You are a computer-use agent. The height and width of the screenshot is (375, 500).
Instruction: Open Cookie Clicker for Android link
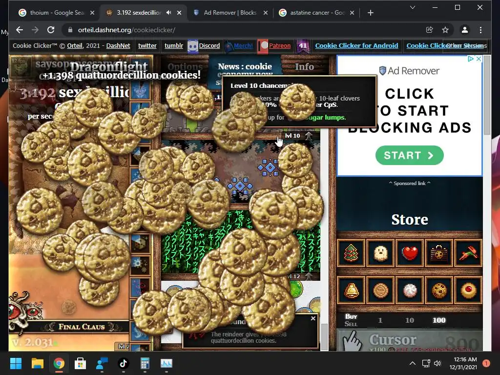pos(356,45)
